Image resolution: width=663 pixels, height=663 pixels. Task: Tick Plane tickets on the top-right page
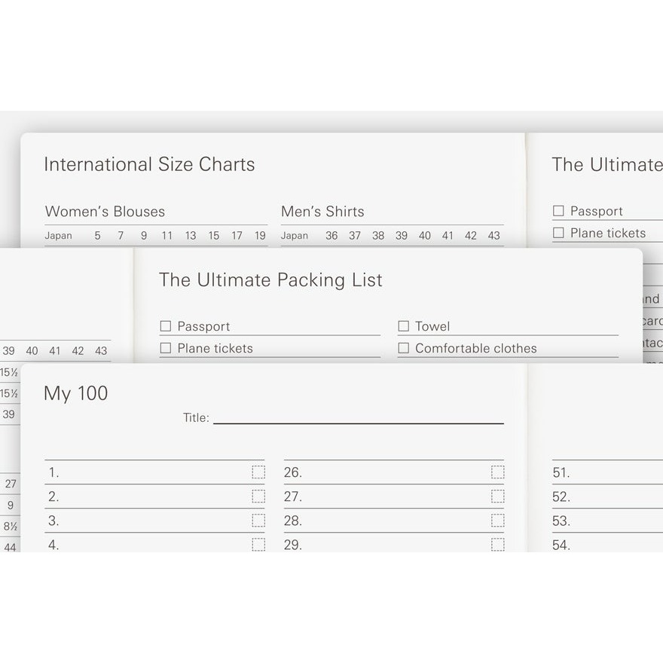[558, 233]
